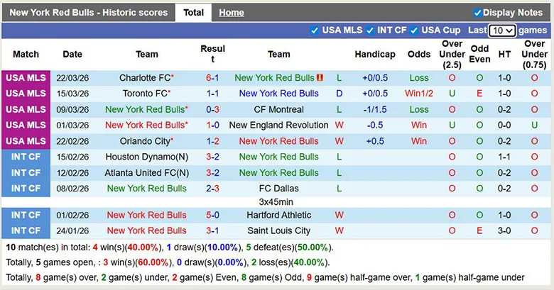The height and width of the screenshot is (290, 554).
Task: Open Houston Dynamo(N) team link
Action: point(147,157)
